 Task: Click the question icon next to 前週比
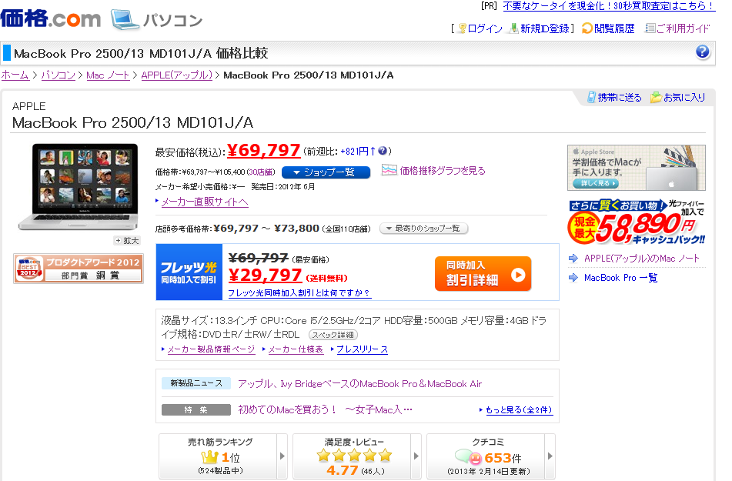383,151
